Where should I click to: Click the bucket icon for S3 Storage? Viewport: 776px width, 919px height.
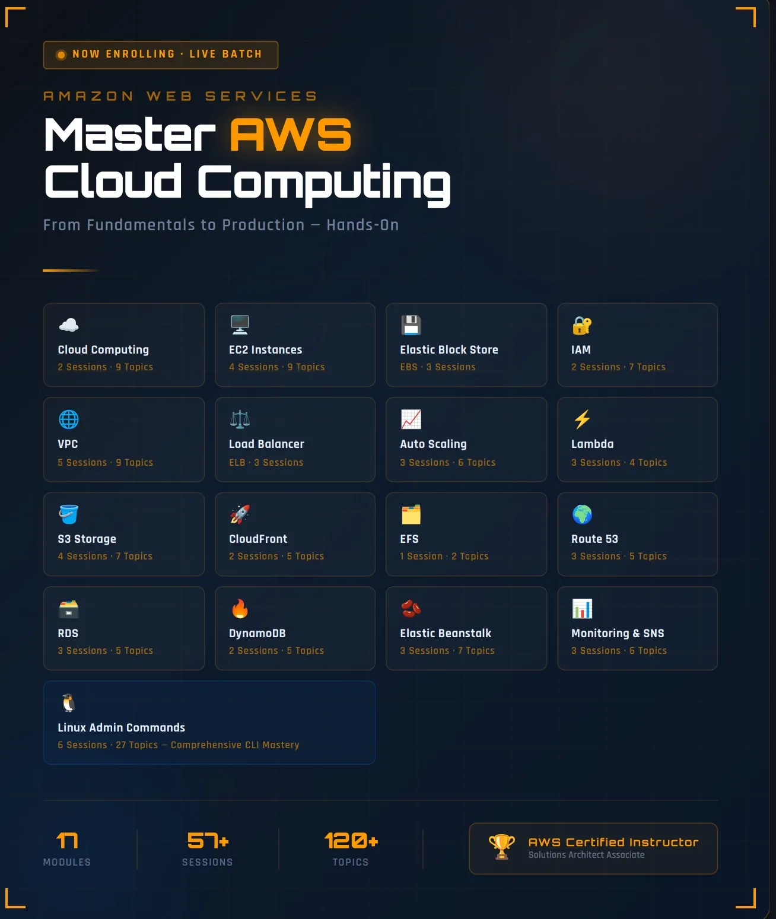(x=69, y=514)
